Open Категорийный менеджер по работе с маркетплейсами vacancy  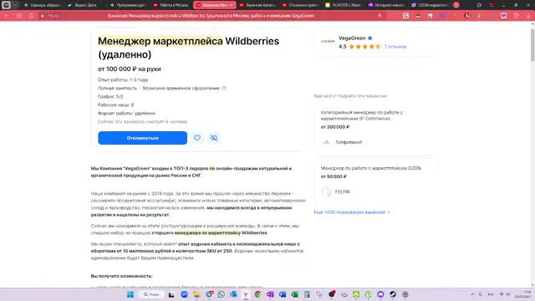tap(362, 115)
